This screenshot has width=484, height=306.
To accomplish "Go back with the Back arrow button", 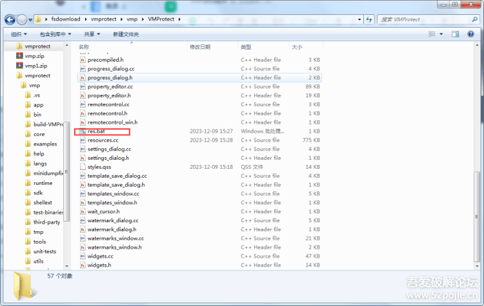I will (x=10, y=20).
